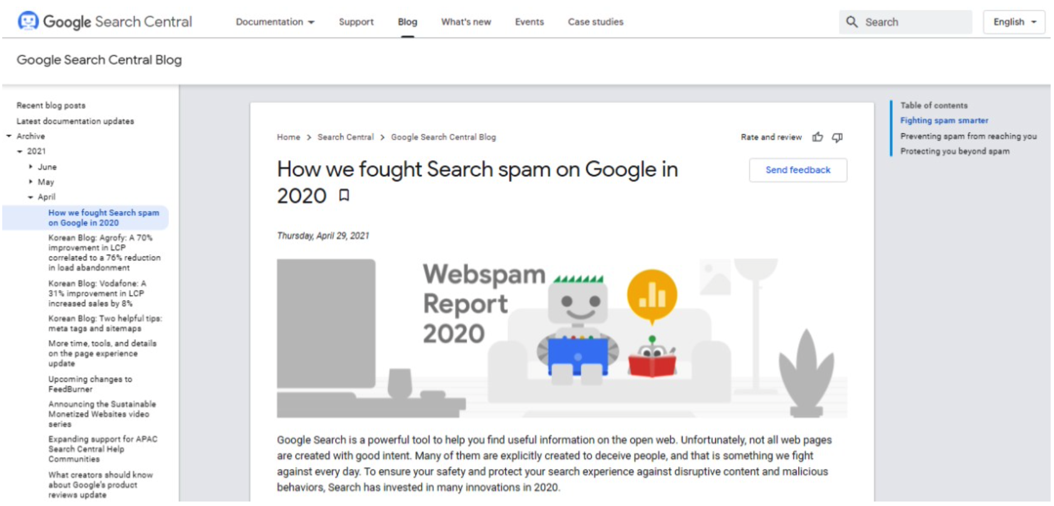Image resolution: width=1054 pixels, height=506 pixels.
Task: Expand the May archive folder
Action: point(30,181)
